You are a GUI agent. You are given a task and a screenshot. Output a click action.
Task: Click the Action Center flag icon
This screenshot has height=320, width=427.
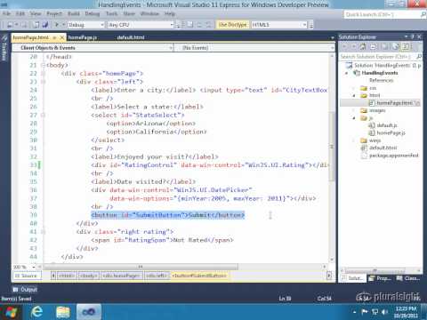[365, 312]
